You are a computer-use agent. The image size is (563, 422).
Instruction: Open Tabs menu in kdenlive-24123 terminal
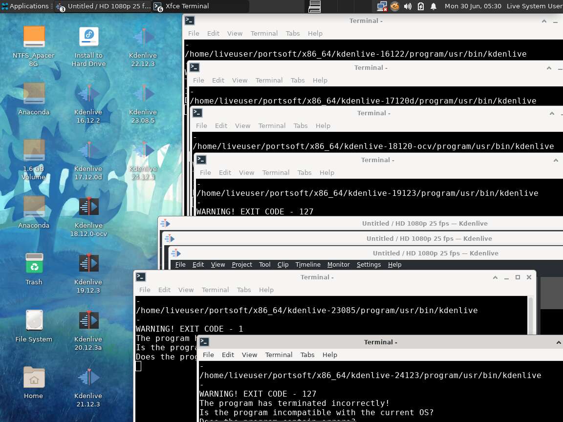(307, 355)
